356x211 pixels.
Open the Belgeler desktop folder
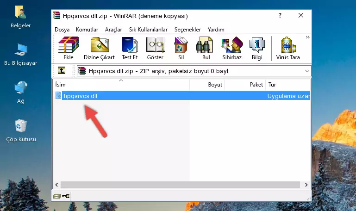click(x=20, y=17)
